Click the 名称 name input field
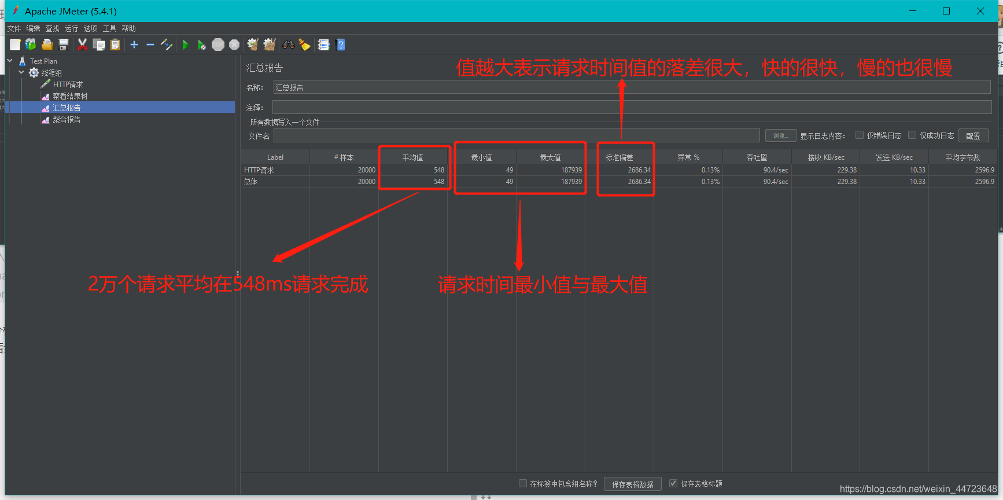Screen dimensions: 1003x500 632,87
